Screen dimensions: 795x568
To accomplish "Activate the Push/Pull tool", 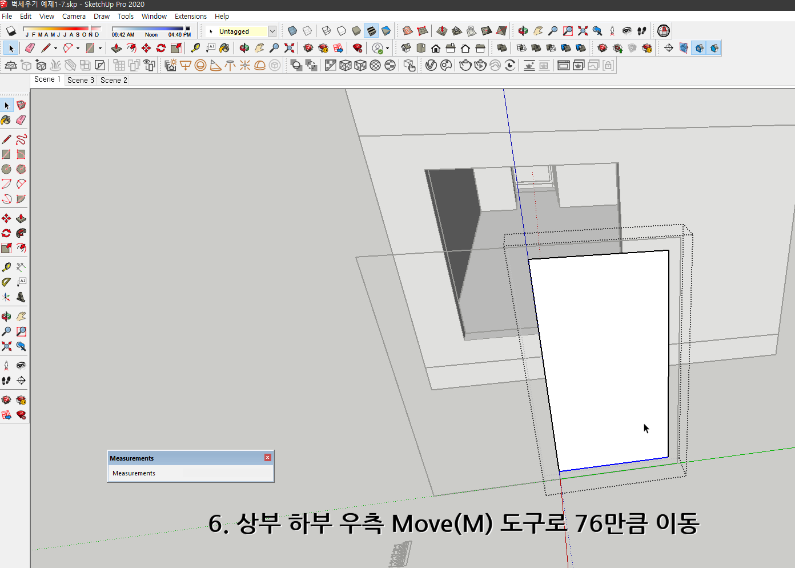I will (21, 218).
